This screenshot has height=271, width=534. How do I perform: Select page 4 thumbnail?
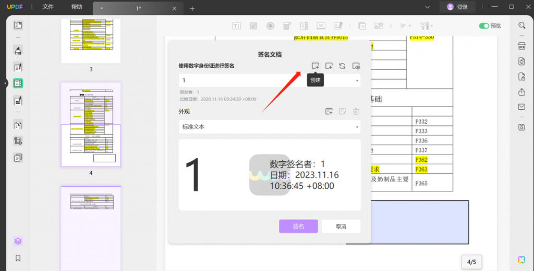point(91,125)
